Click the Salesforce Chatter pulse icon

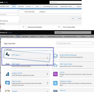click(x=55, y=83)
